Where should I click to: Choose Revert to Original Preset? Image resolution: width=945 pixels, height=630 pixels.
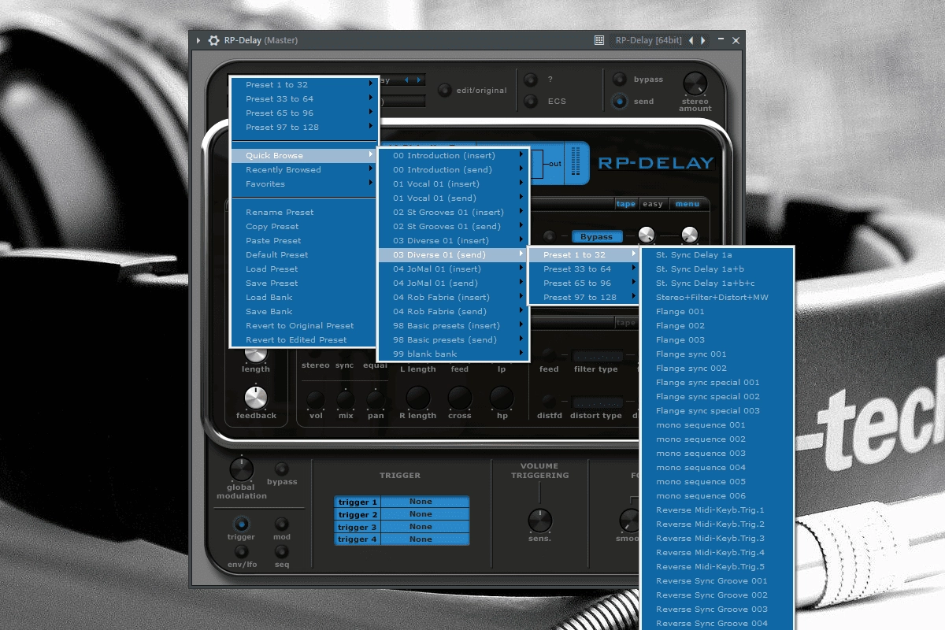pos(304,325)
